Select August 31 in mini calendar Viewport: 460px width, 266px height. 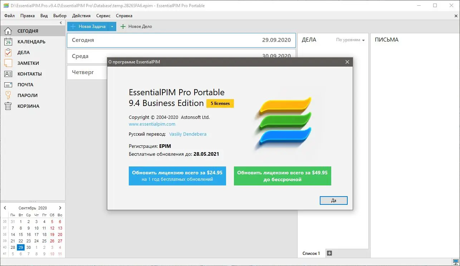13,222
